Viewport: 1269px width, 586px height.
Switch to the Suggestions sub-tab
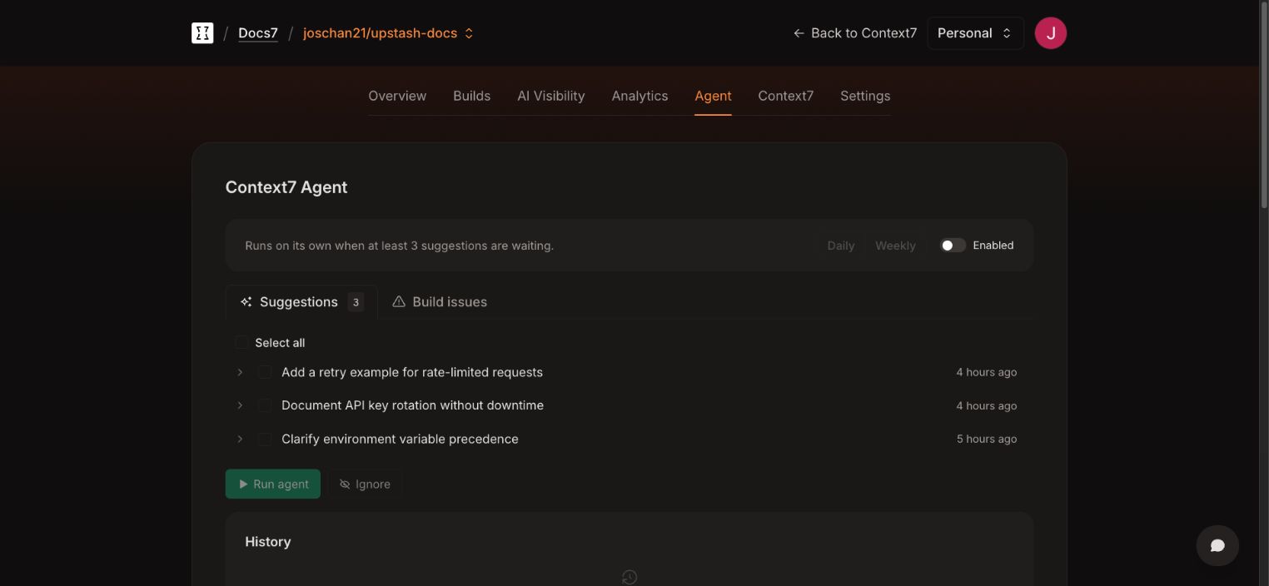pos(301,302)
